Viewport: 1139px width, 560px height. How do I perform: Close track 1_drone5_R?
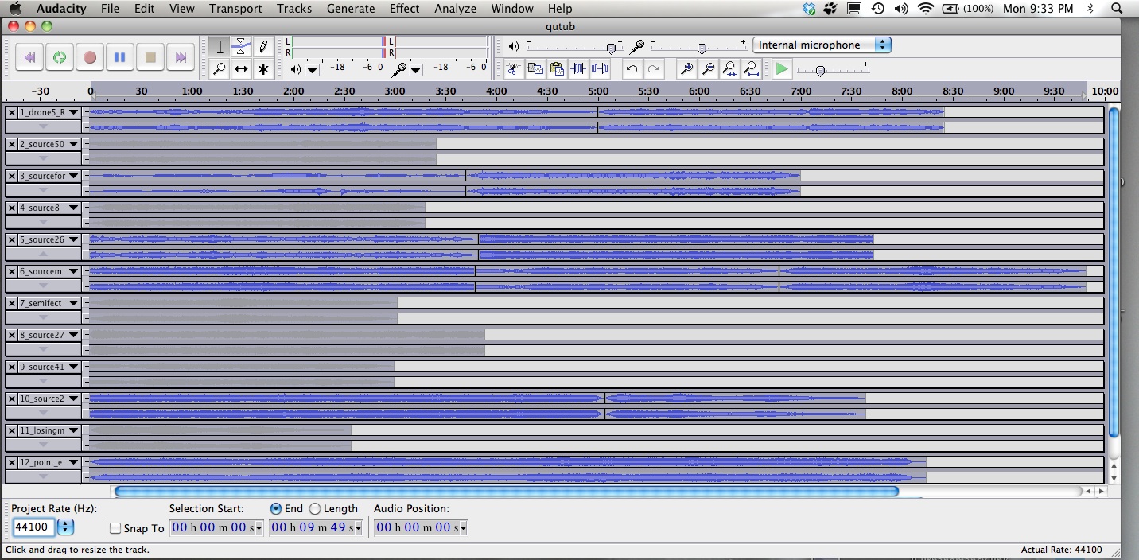pyautogui.click(x=11, y=112)
